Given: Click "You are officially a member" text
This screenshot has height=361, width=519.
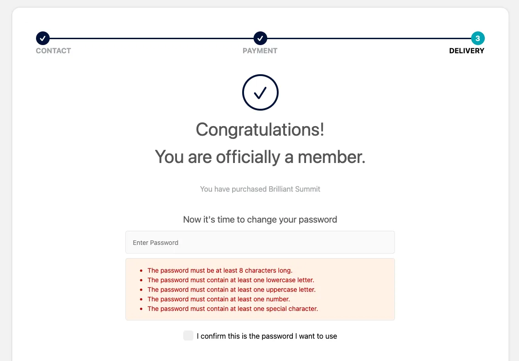Looking at the screenshot, I should coord(260,157).
